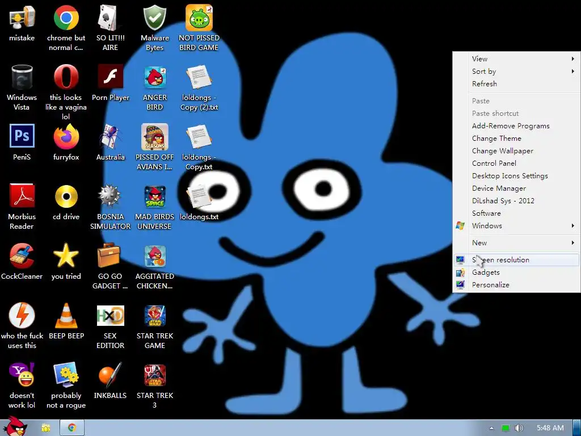Viewport: 581px width, 436px height.
Task: Select the 'cd drive' disc icon
Action: [66, 196]
